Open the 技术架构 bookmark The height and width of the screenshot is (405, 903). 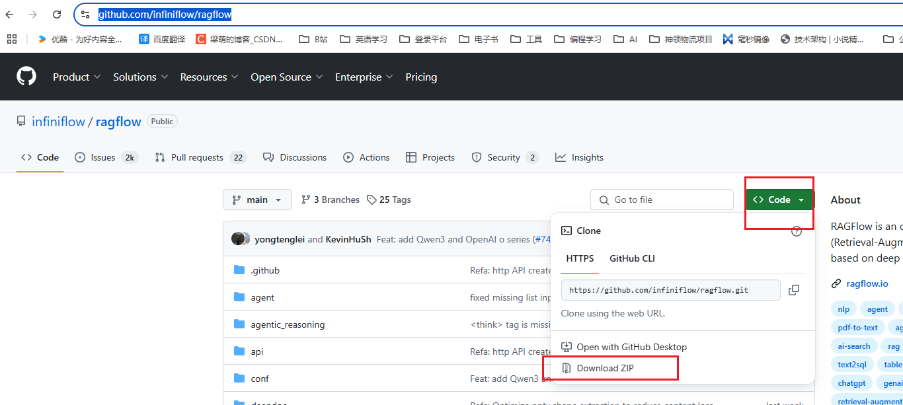[x=822, y=39]
